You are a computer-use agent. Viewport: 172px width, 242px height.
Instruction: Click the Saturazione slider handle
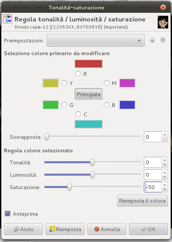click(x=69, y=187)
